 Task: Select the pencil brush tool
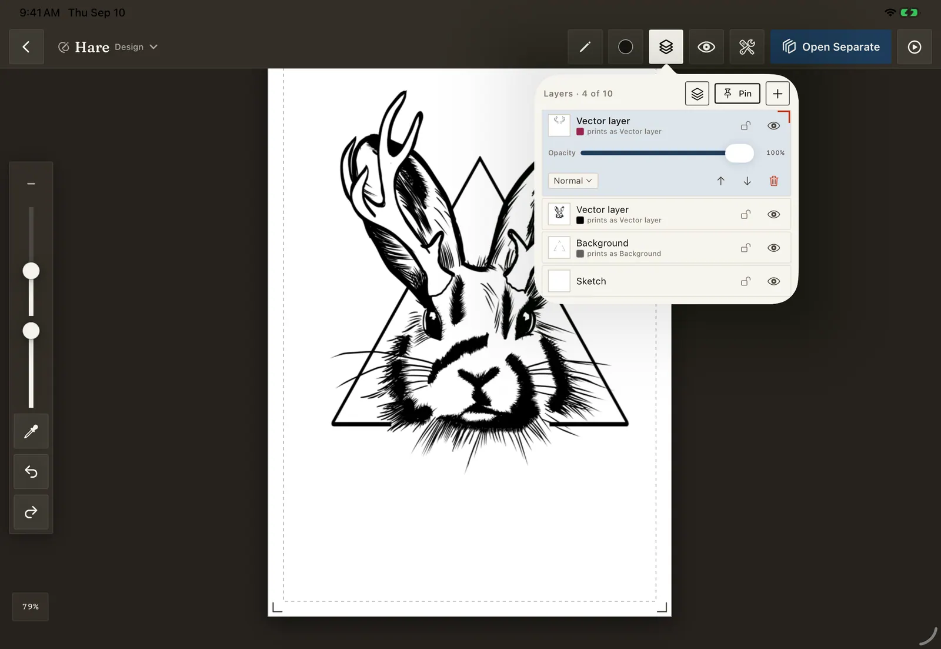(x=585, y=47)
